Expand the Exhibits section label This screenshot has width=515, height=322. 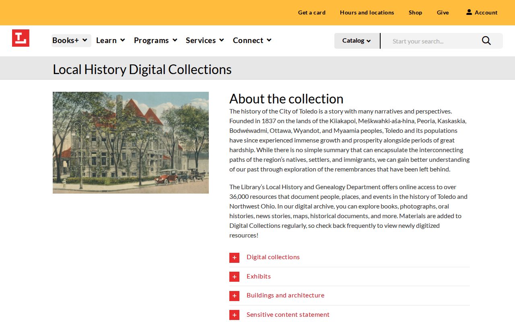click(x=259, y=276)
